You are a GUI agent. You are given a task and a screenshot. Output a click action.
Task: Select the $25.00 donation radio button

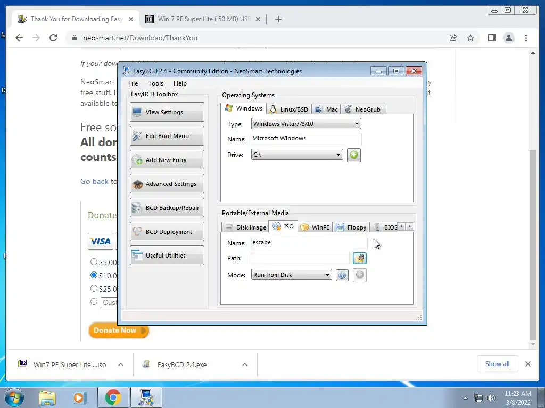pos(94,288)
